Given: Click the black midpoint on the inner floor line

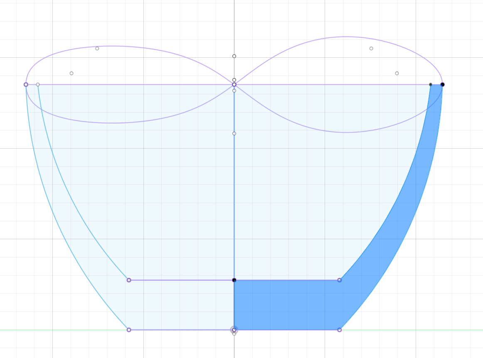Looking at the screenshot, I should click(234, 280).
